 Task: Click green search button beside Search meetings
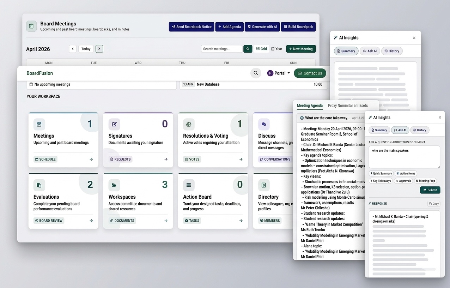248,49
